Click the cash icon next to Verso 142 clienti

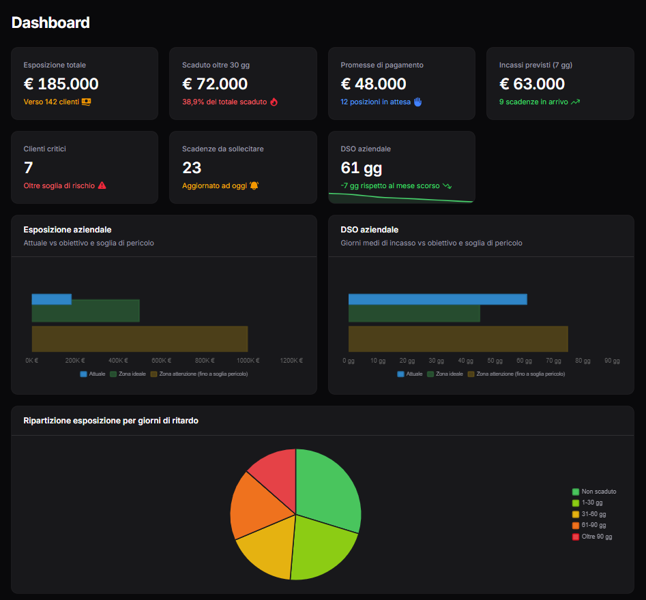86,102
